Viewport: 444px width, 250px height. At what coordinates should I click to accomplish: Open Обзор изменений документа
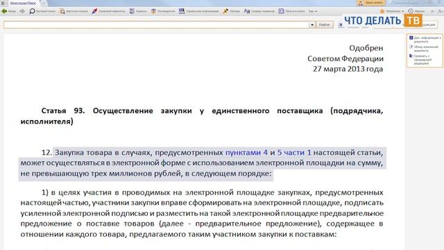click(423, 49)
